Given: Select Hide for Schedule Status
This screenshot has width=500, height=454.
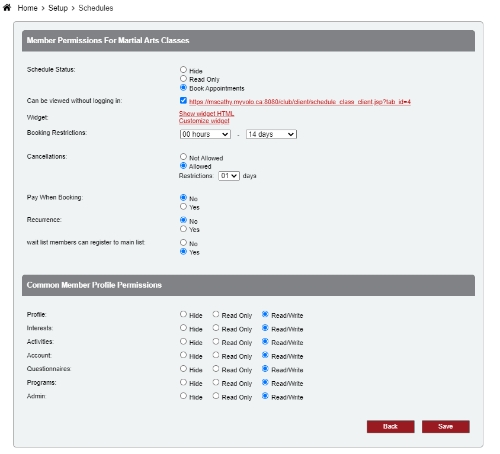Looking at the screenshot, I should pyautogui.click(x=183, y=70).
